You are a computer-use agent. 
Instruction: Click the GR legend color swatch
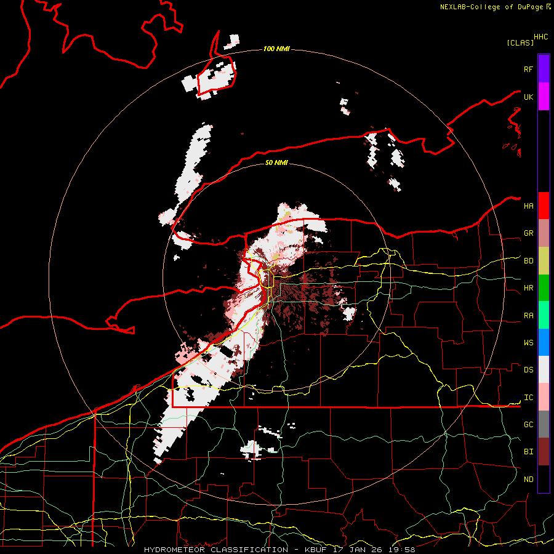tap(544, 233)
